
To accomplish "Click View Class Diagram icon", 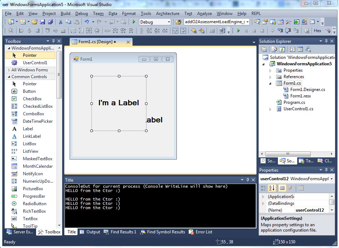I will [308, 50].
